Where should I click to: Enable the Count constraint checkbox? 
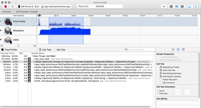click(158, 91)
